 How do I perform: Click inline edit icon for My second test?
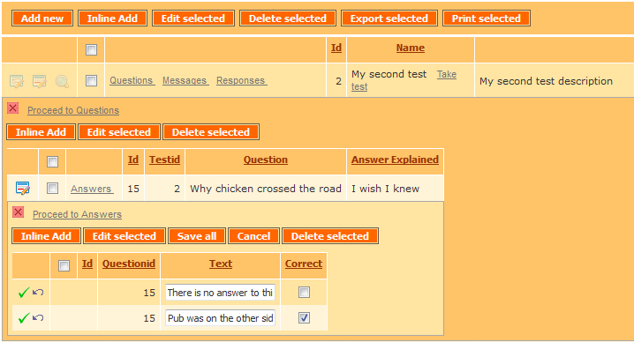(39, 81)
